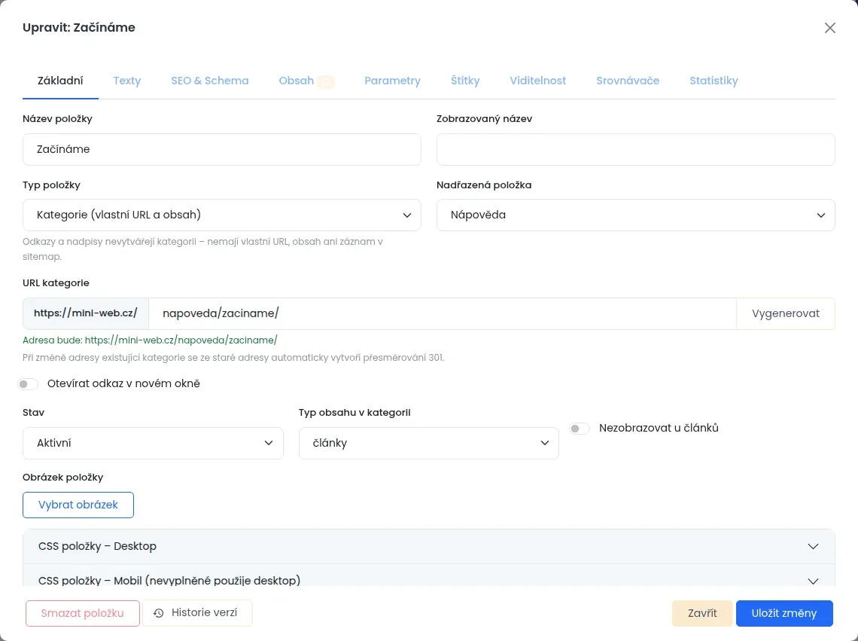Click Vybrat obrázek button
The width and height of the screenshot is (858, 641).
[x=78, y=505]
